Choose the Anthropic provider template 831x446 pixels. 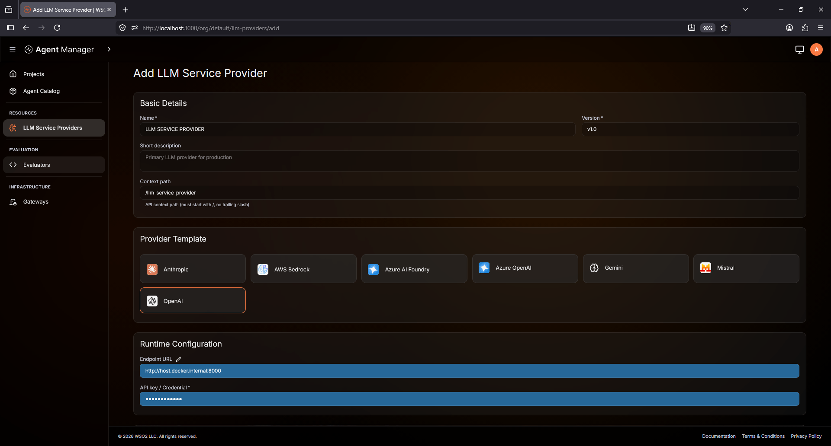193,269
